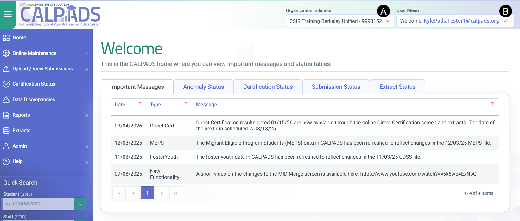Click the Quick Search heading
Viewport: 520px width, 221px height.
pyautogui.click(x=20, y=183)
